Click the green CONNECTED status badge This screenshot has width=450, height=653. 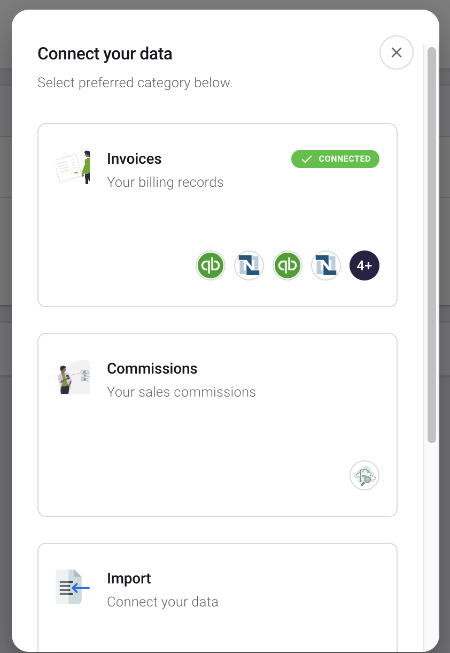click(335, 159)
